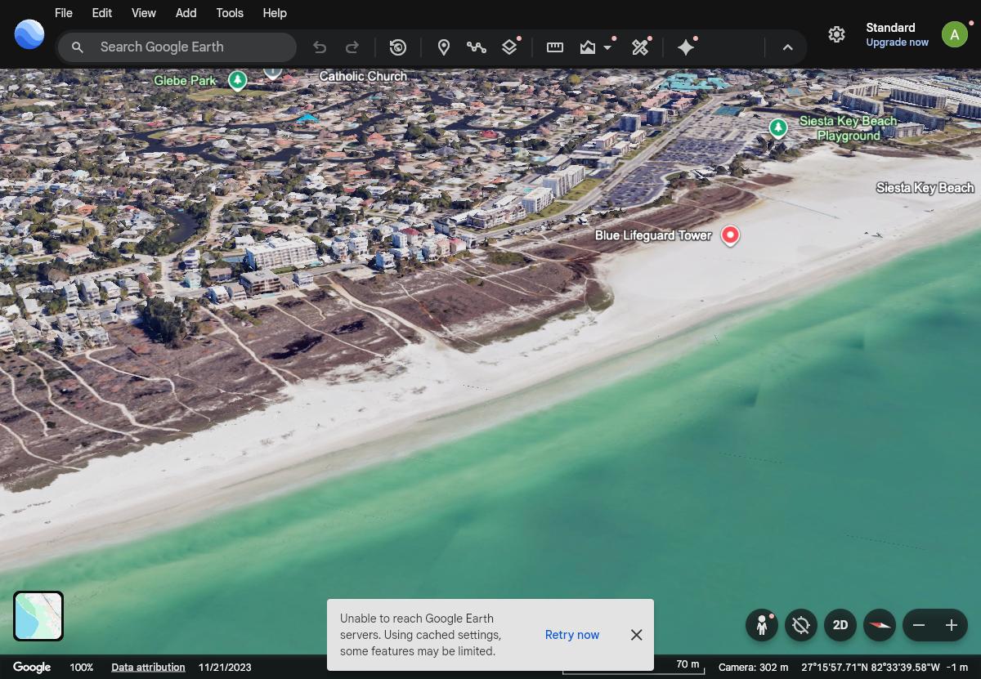Open the Add menu

tap(186, 13)
